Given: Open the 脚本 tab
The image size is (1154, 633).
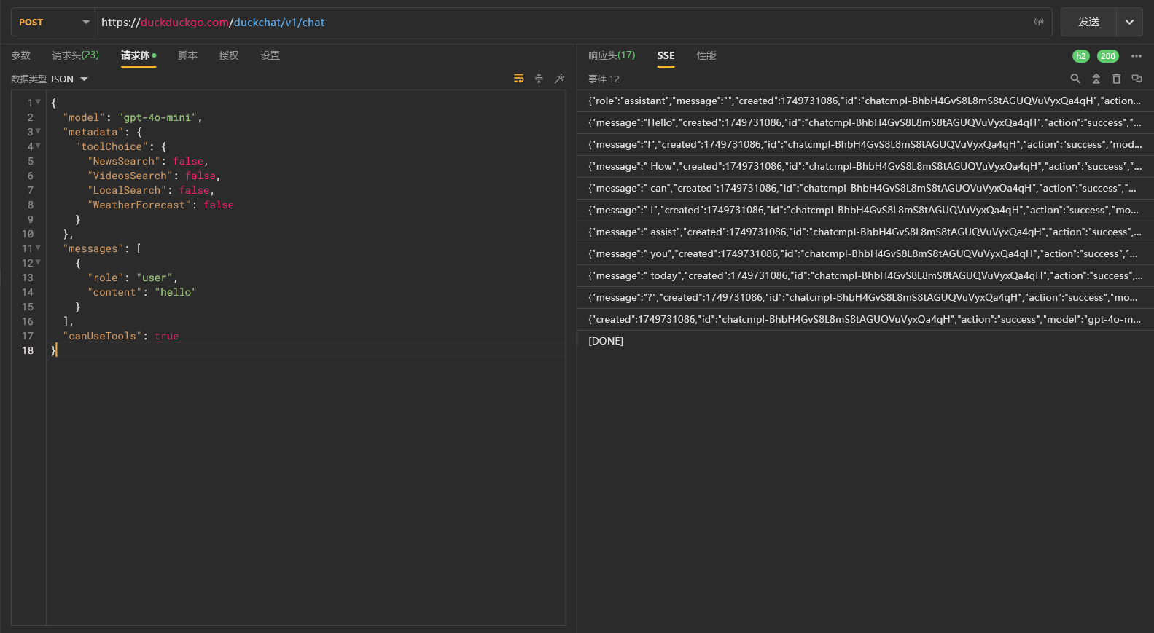Looking at the screenshot, I should (188, 55).
